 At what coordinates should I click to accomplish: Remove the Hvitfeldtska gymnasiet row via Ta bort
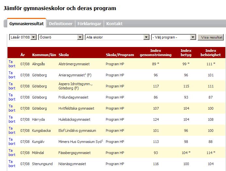coord(12,108)
